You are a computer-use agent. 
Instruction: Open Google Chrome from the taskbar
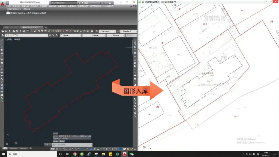click(75, 154)
